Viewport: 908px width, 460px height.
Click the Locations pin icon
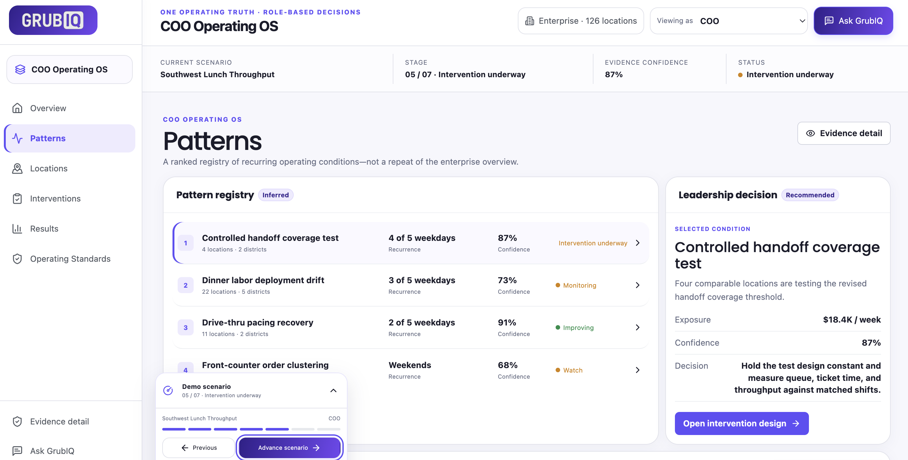[x=17, y=168]
